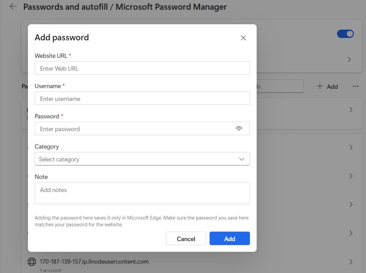Close the Add password dialog with the X

click(243, 38)
